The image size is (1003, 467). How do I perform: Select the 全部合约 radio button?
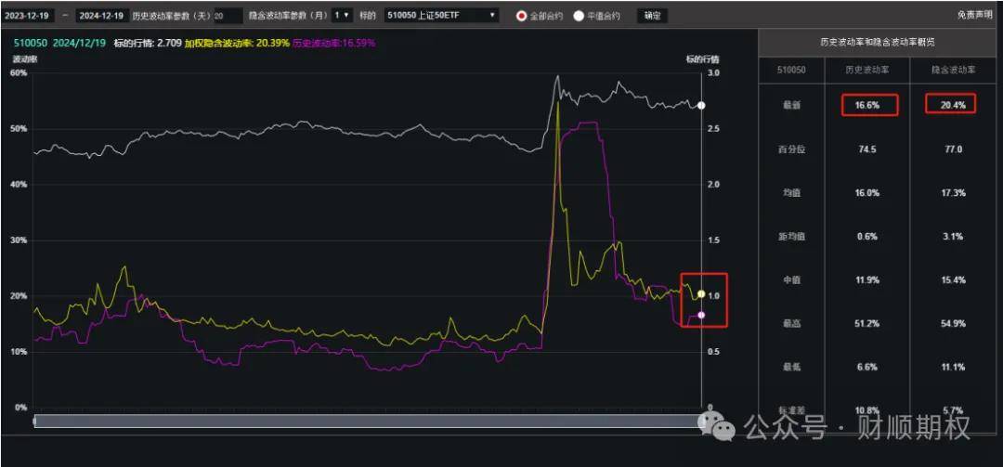(x=521, y=16)
